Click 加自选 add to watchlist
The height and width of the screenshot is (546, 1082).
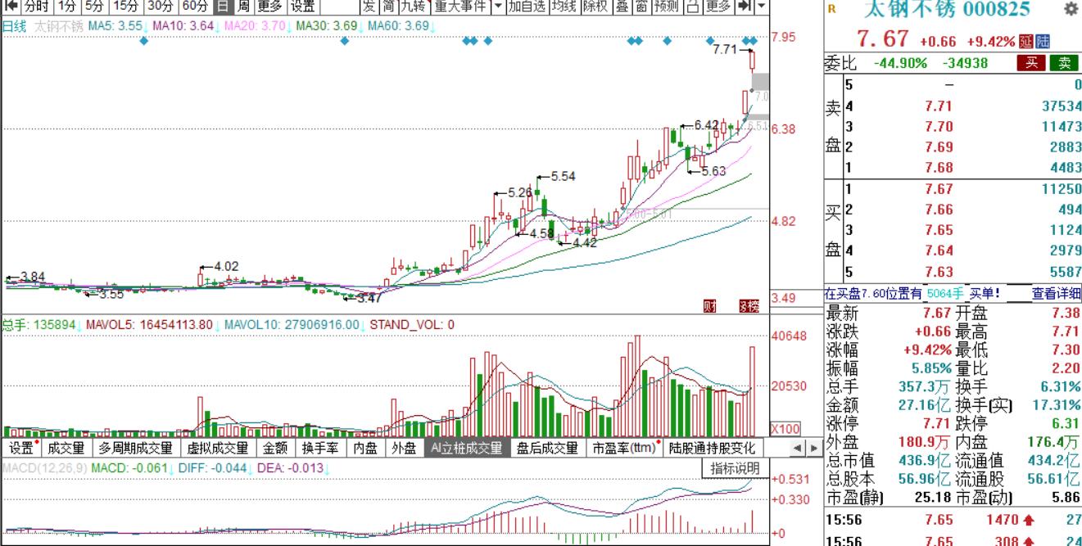pos(527,7)
